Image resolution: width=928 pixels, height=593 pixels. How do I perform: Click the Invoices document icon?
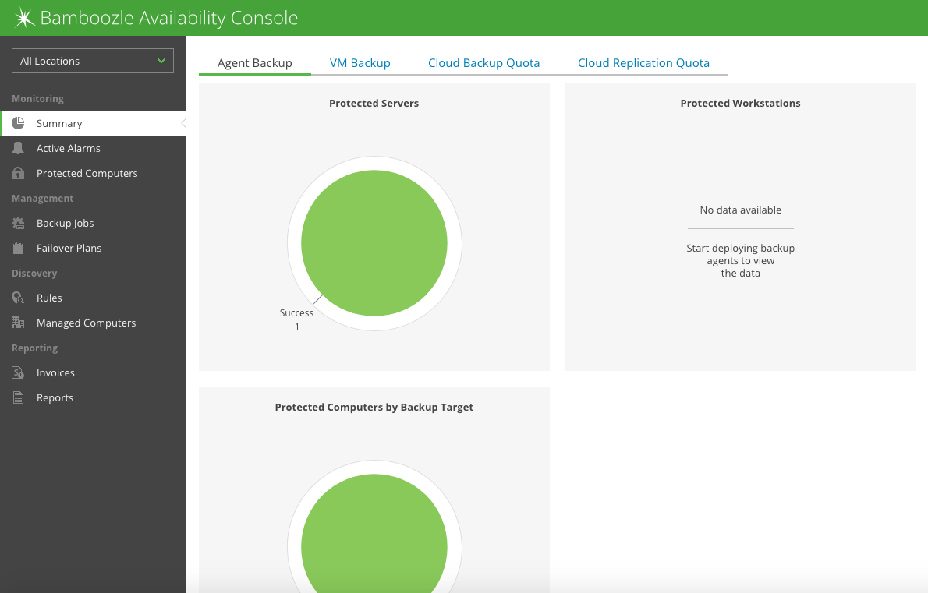tap(19, 373)
